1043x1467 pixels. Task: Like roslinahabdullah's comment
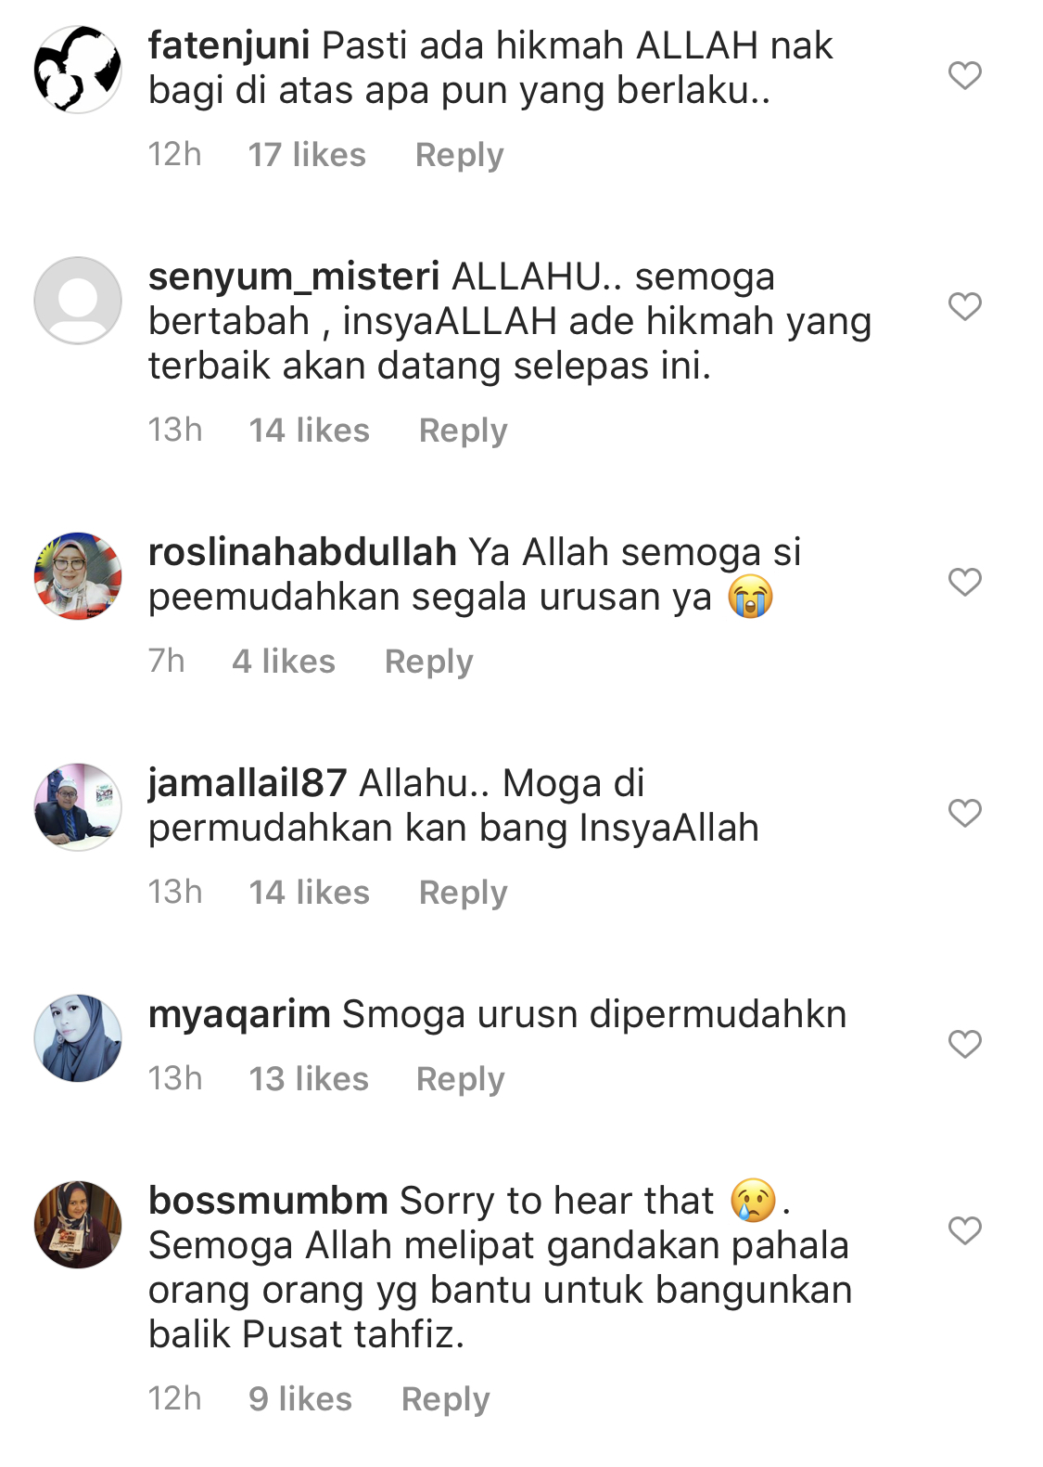(964, 582)
